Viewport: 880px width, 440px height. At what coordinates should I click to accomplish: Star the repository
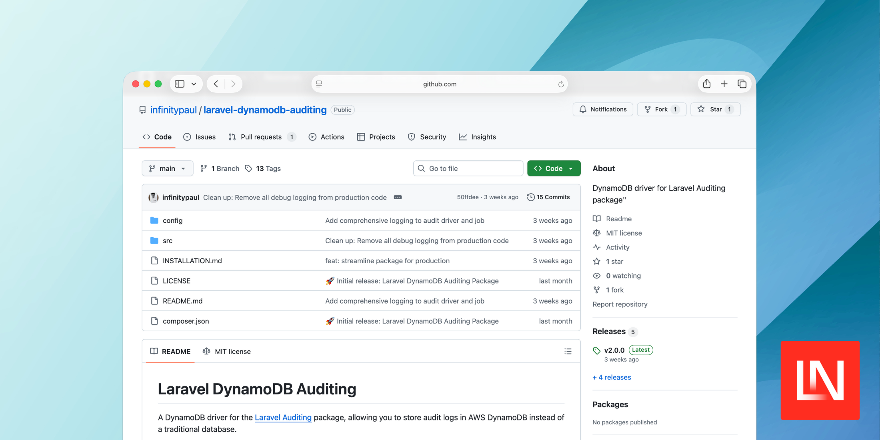tap(715, 109)
